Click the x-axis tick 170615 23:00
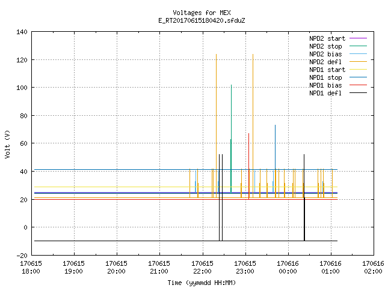The height and width of the screenshot is (288, 385). [245, 268]
